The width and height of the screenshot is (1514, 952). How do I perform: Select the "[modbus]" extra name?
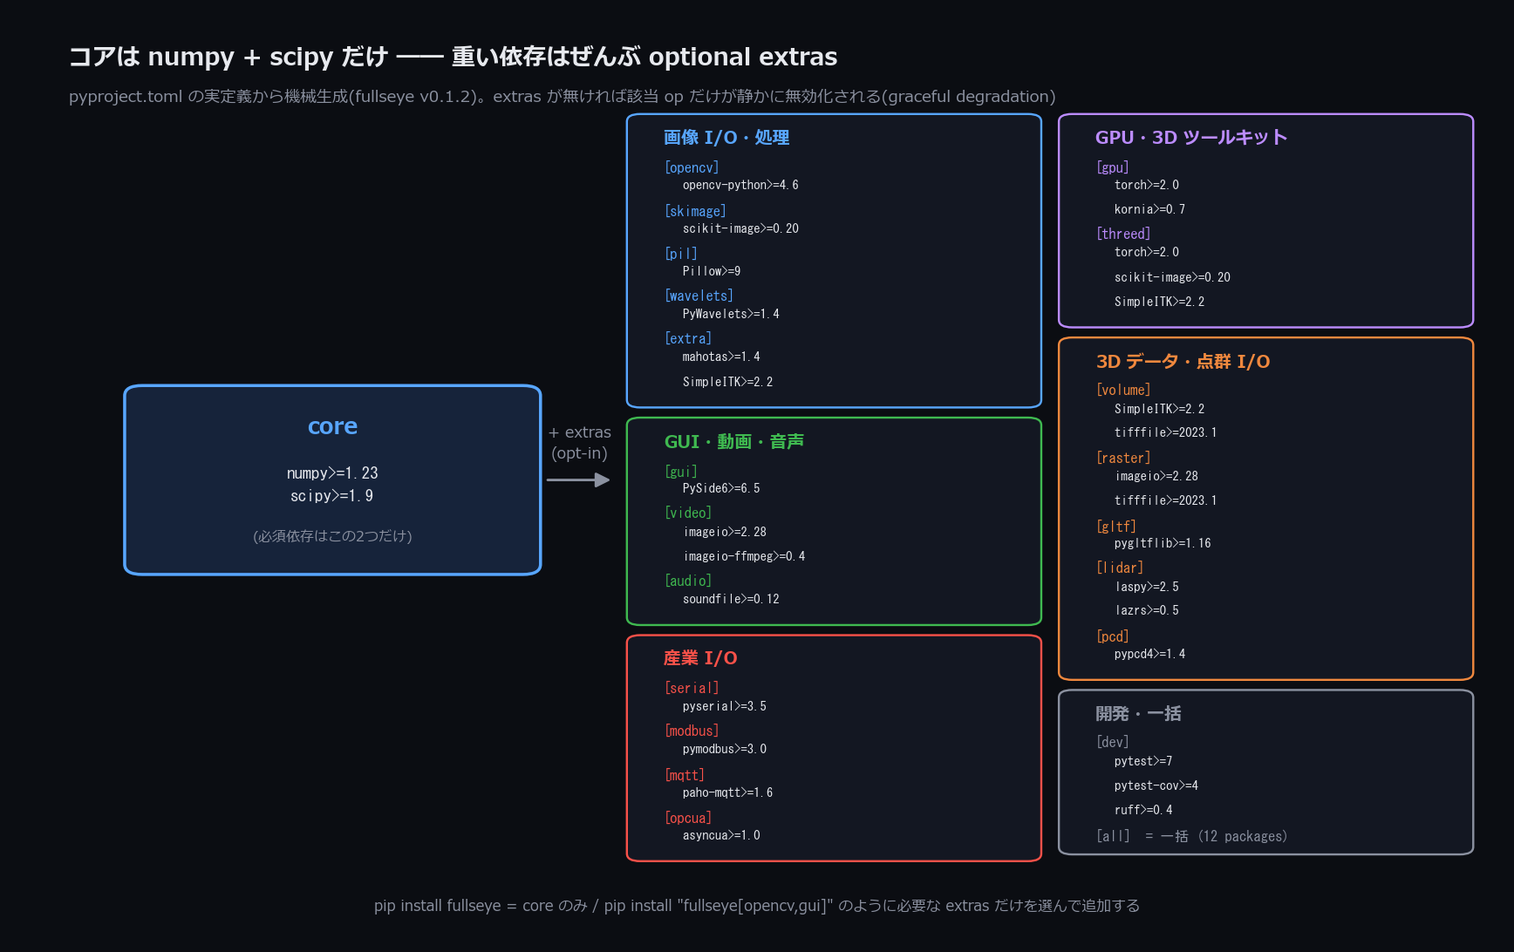[x=692, y=731]
